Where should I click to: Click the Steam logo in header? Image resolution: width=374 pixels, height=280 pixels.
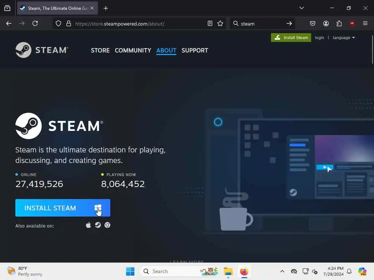(42, 50)
